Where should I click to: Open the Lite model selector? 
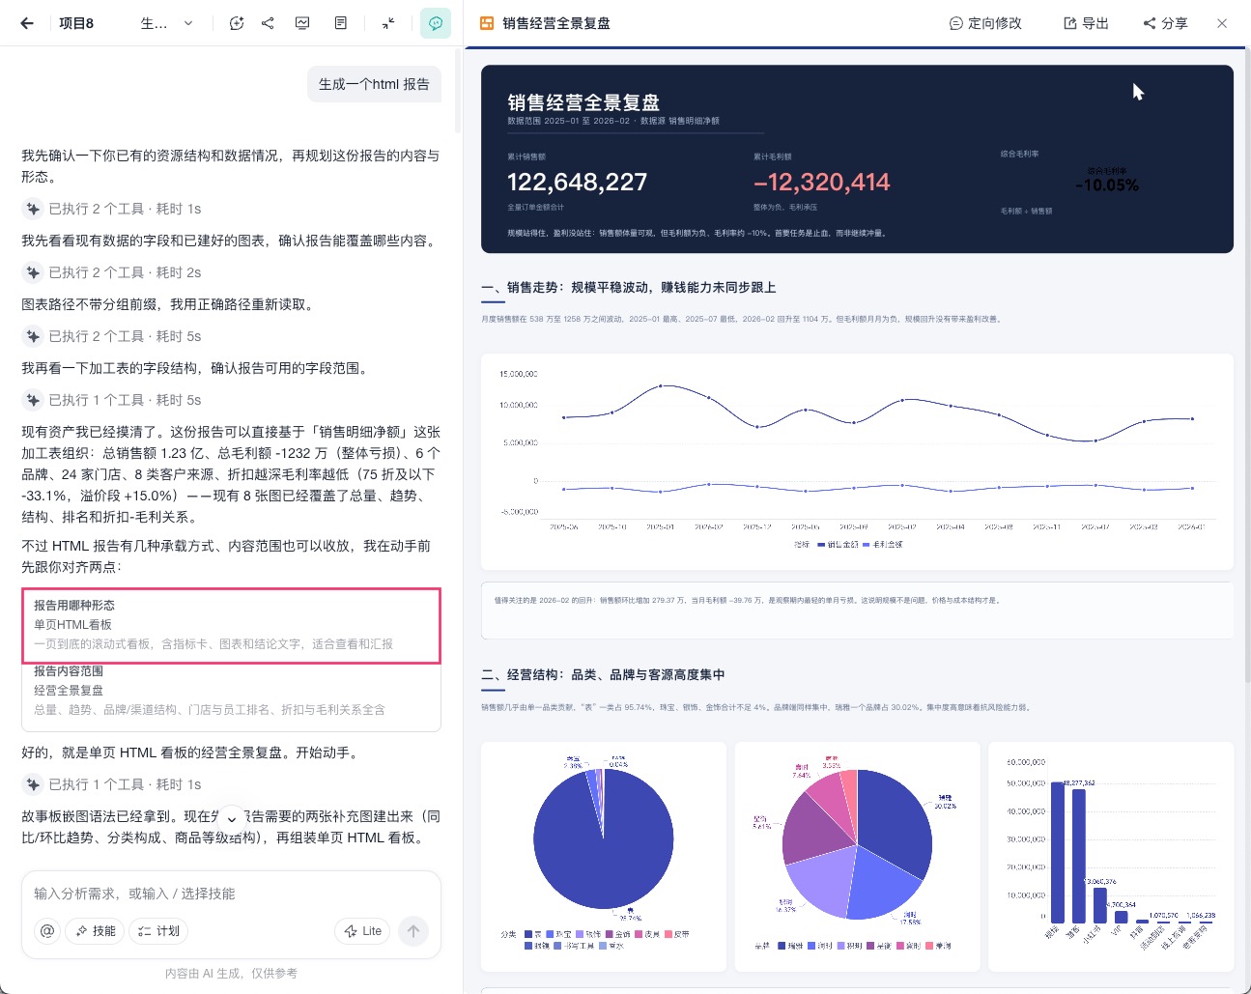coord(363,931)
